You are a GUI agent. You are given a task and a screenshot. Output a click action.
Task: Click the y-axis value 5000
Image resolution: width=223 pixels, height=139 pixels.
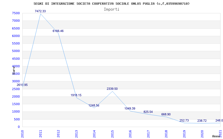click(x=16, y=51)
